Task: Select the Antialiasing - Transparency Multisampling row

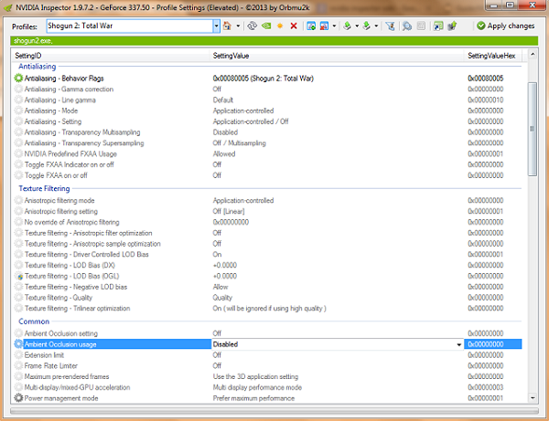Action: [x=268, y=132]
